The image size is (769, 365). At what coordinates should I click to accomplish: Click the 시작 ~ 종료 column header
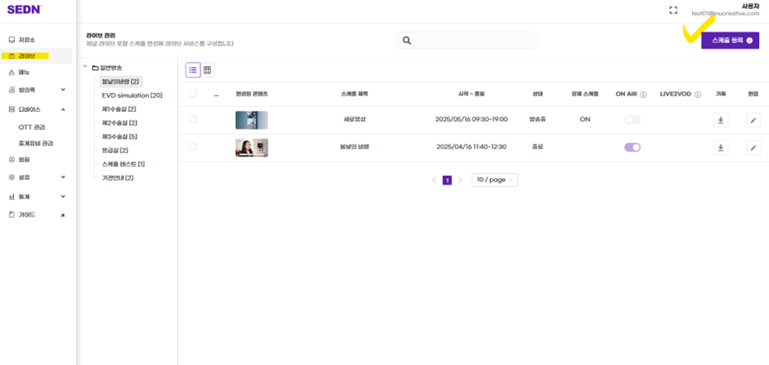click(x=471, y=94)
